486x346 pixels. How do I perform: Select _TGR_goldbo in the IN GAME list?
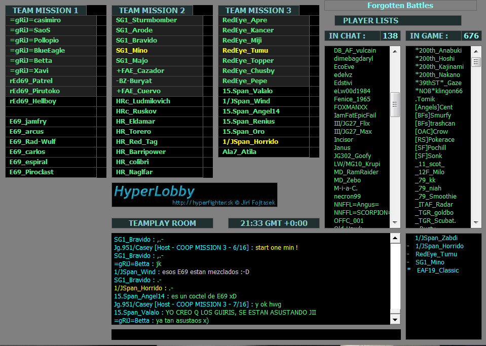[x=434, y=212]
